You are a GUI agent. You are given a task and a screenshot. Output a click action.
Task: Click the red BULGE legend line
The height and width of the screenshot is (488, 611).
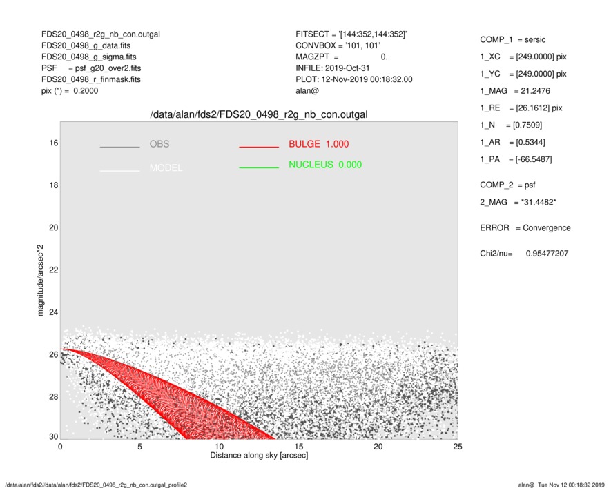click(x=259, y=147)
